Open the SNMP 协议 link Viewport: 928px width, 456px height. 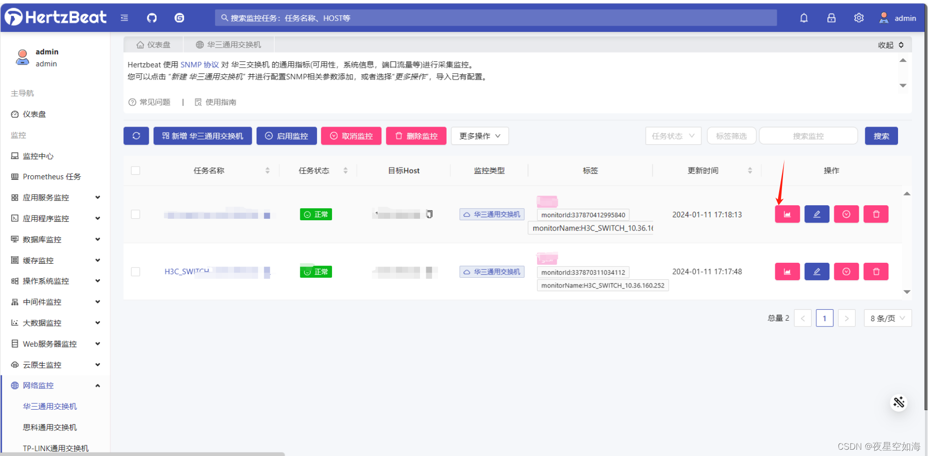200,64
